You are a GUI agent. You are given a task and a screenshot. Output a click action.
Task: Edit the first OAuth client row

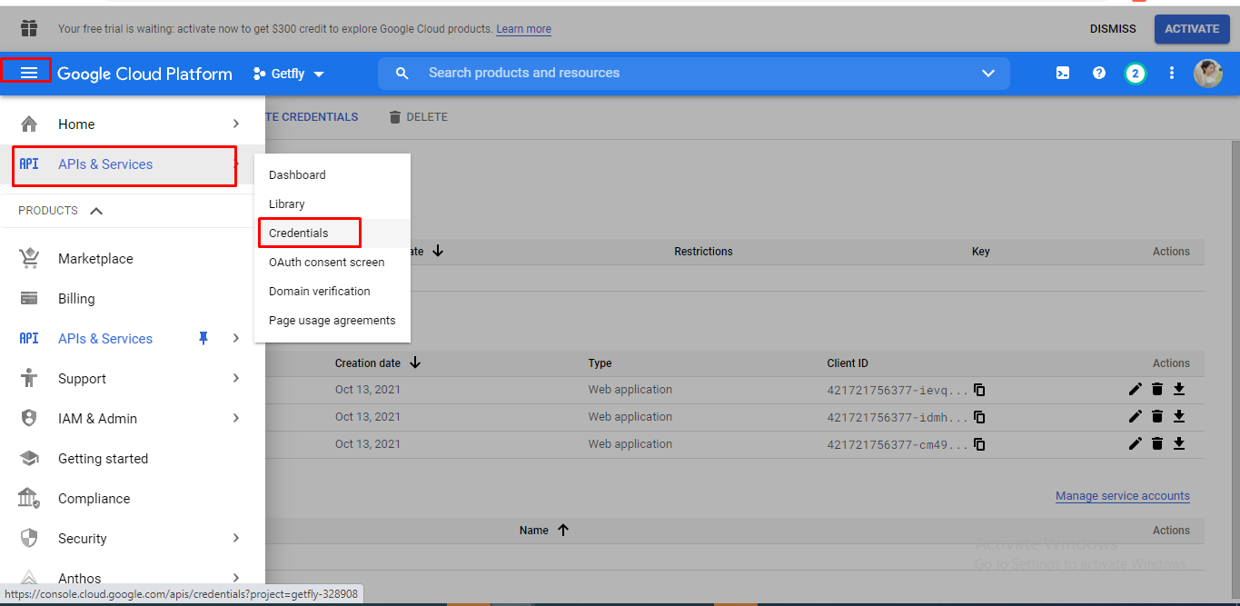[1135, 390]
